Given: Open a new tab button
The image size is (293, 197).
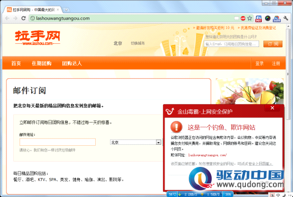Looking at the screenshot, I should click(66, 10).
